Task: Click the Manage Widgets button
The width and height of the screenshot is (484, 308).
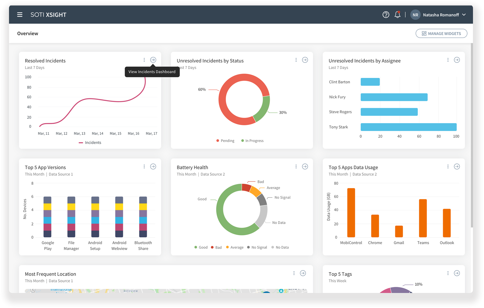Action: point(441,34)
